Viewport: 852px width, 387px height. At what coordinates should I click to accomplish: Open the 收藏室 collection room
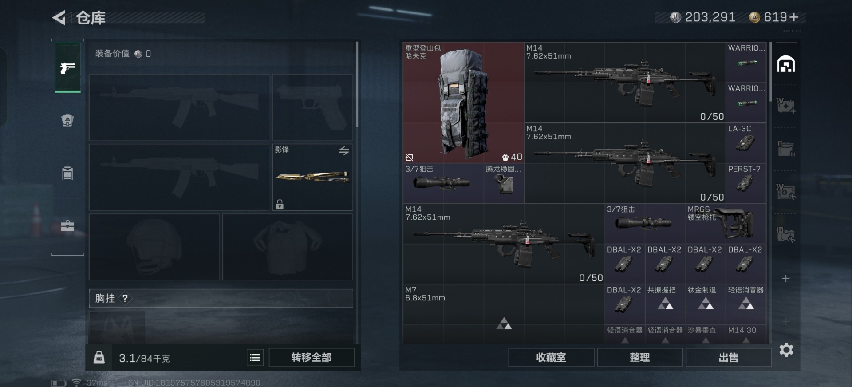[x=551, y=357]
